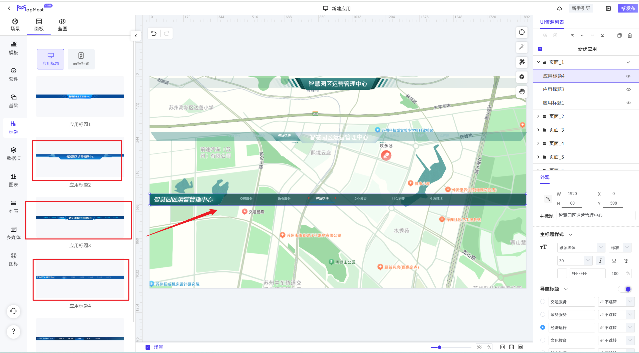This screenshot has height=353, width=639.
Task: Open the 图表 sidebar category
Action: [x=14, y=180]
